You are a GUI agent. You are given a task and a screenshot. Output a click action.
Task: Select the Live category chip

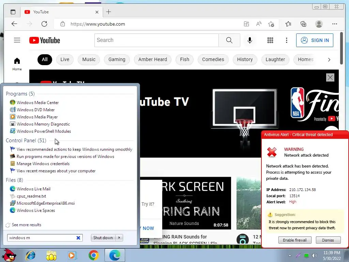(65, 59)
